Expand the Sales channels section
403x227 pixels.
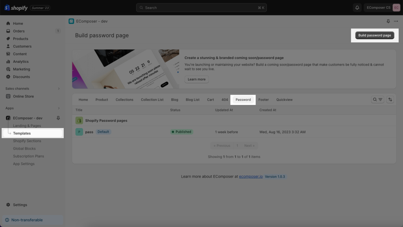click(x=59, y=88)
